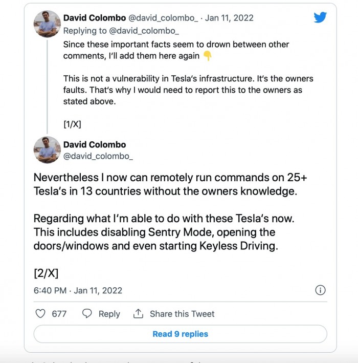This screenshot has height=363, width=358.
Task: Click the pointing-down hand emoji
Action: [207, 56]
